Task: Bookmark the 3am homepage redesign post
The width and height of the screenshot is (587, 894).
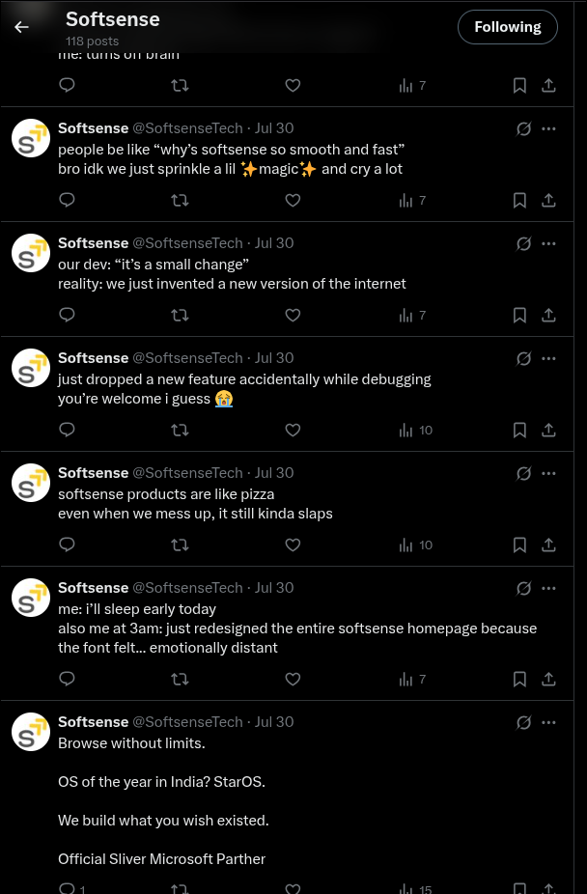Action: click(519, 679)
